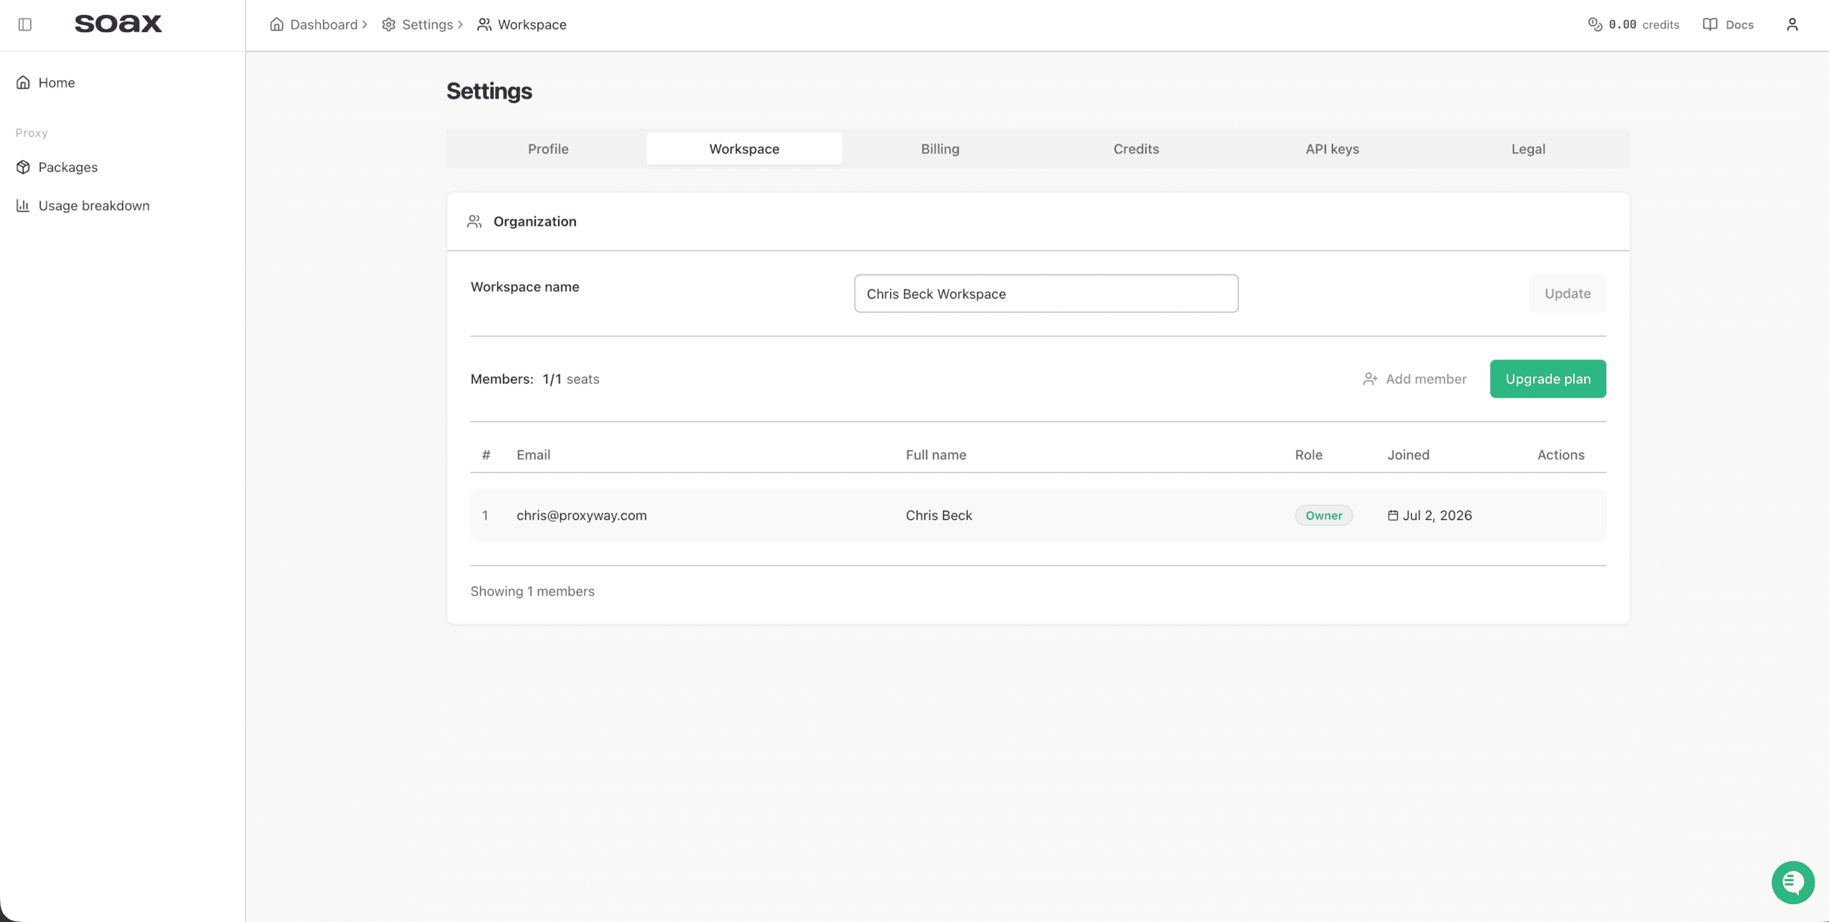
Task: Click the Owner role badge
Action: pyautogui.click(x=1323, y=515)
